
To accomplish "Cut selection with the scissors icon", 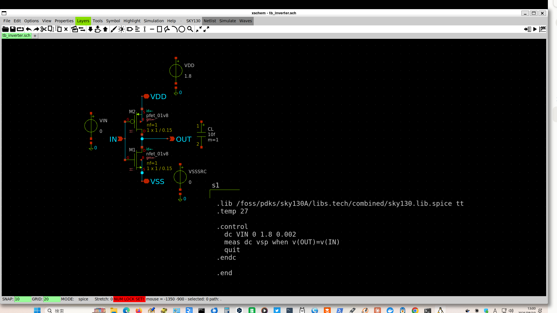I will (43, 29).
